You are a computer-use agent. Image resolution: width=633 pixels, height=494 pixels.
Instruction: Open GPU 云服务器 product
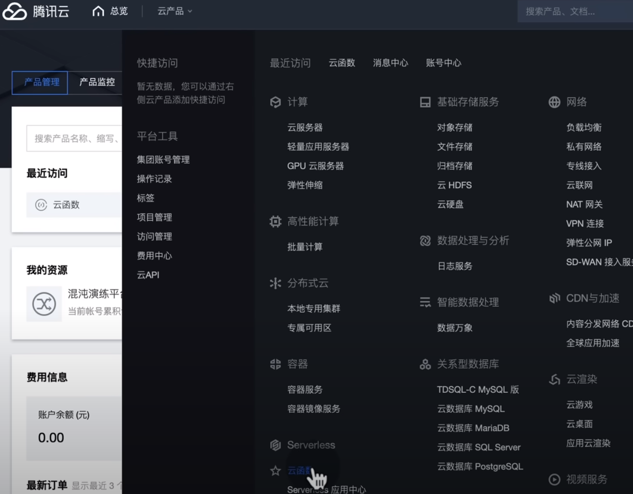(x=315, y=166)
